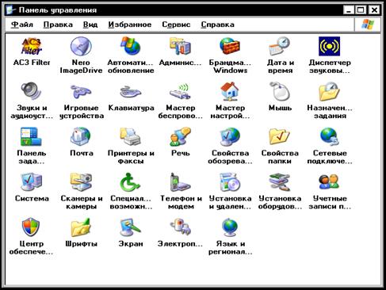Open the Вид menu
This screenshot has height=290, width=386.
coord(90,25)
